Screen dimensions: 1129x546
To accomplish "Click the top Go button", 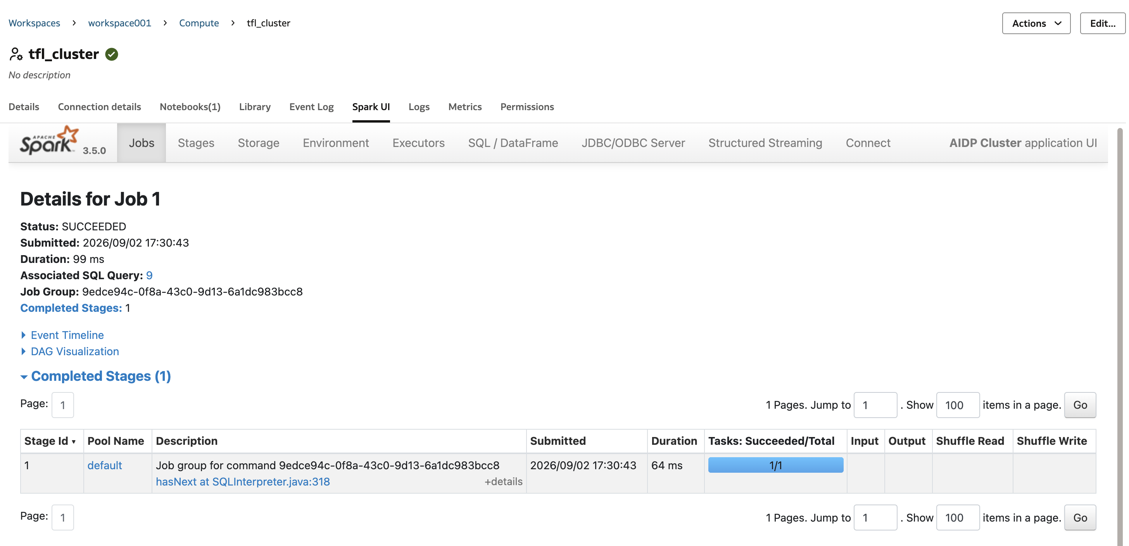I will point(1080,405).
